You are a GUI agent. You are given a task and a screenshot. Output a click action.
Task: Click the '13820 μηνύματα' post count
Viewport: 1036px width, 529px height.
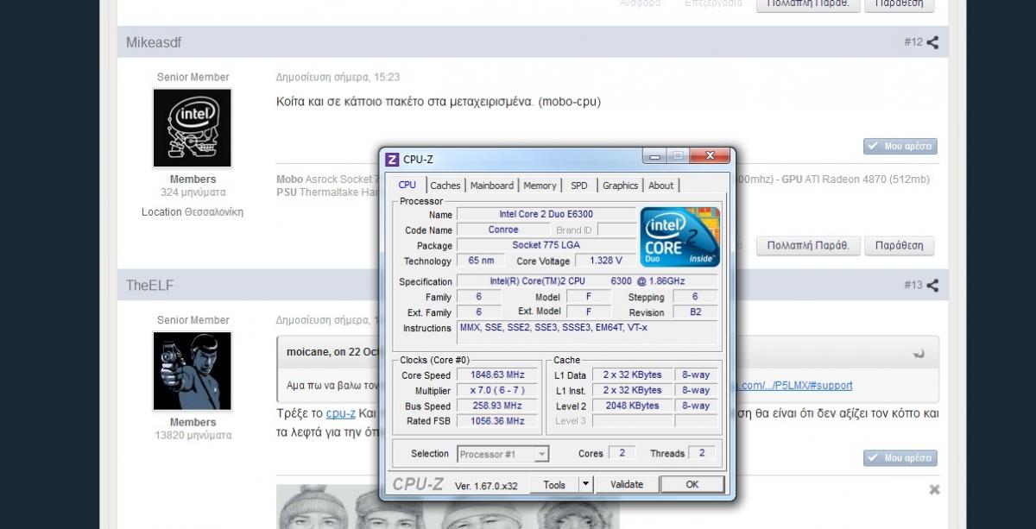[x=192, y=436]
